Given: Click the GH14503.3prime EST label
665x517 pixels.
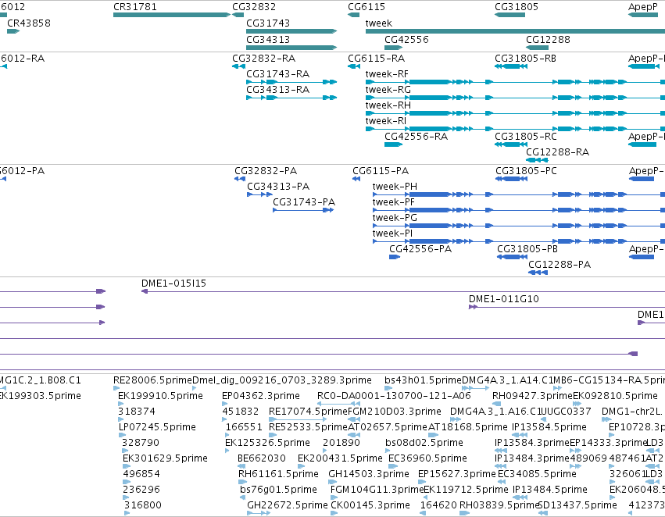Looking at the screenshot, I should coord(369,474).
